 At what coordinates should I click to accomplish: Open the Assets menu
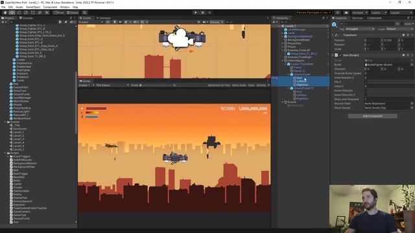coord(19,7)
